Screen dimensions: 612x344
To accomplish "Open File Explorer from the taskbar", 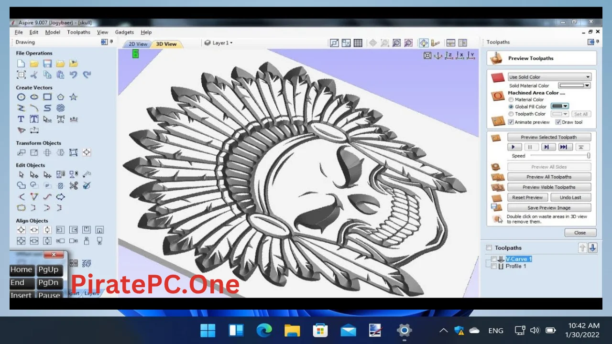I will pos(292,331).
